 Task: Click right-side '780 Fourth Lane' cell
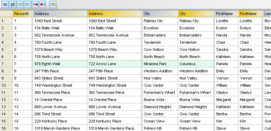pos(114,42)
